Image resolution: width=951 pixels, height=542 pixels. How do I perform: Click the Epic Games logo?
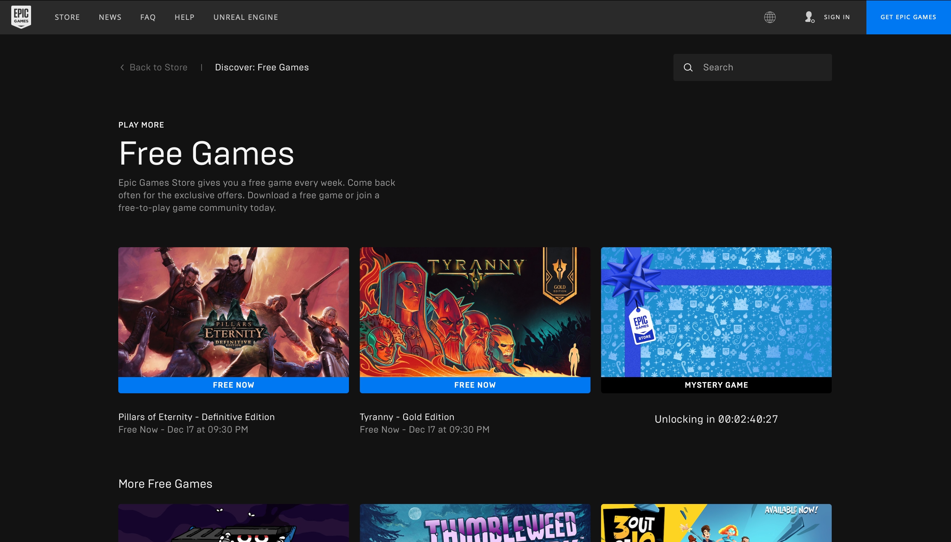(x=21, y=17)
